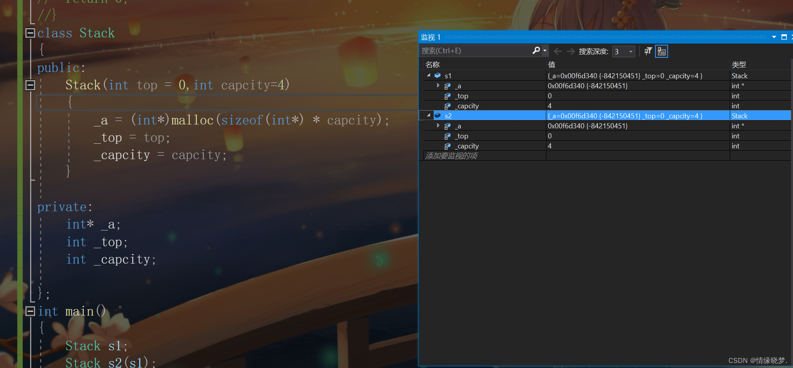This screenshot has height=368, width=793.
Task: Sort by the 名称 column header
Action: tap(484, 64)
